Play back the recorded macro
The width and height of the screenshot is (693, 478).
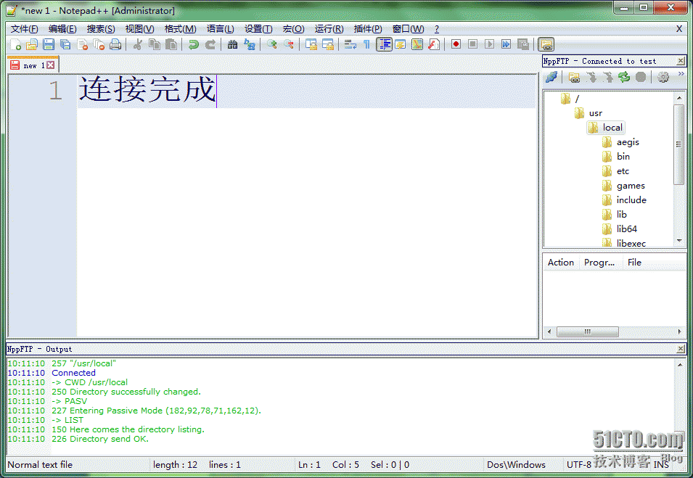tap(489, 44)
